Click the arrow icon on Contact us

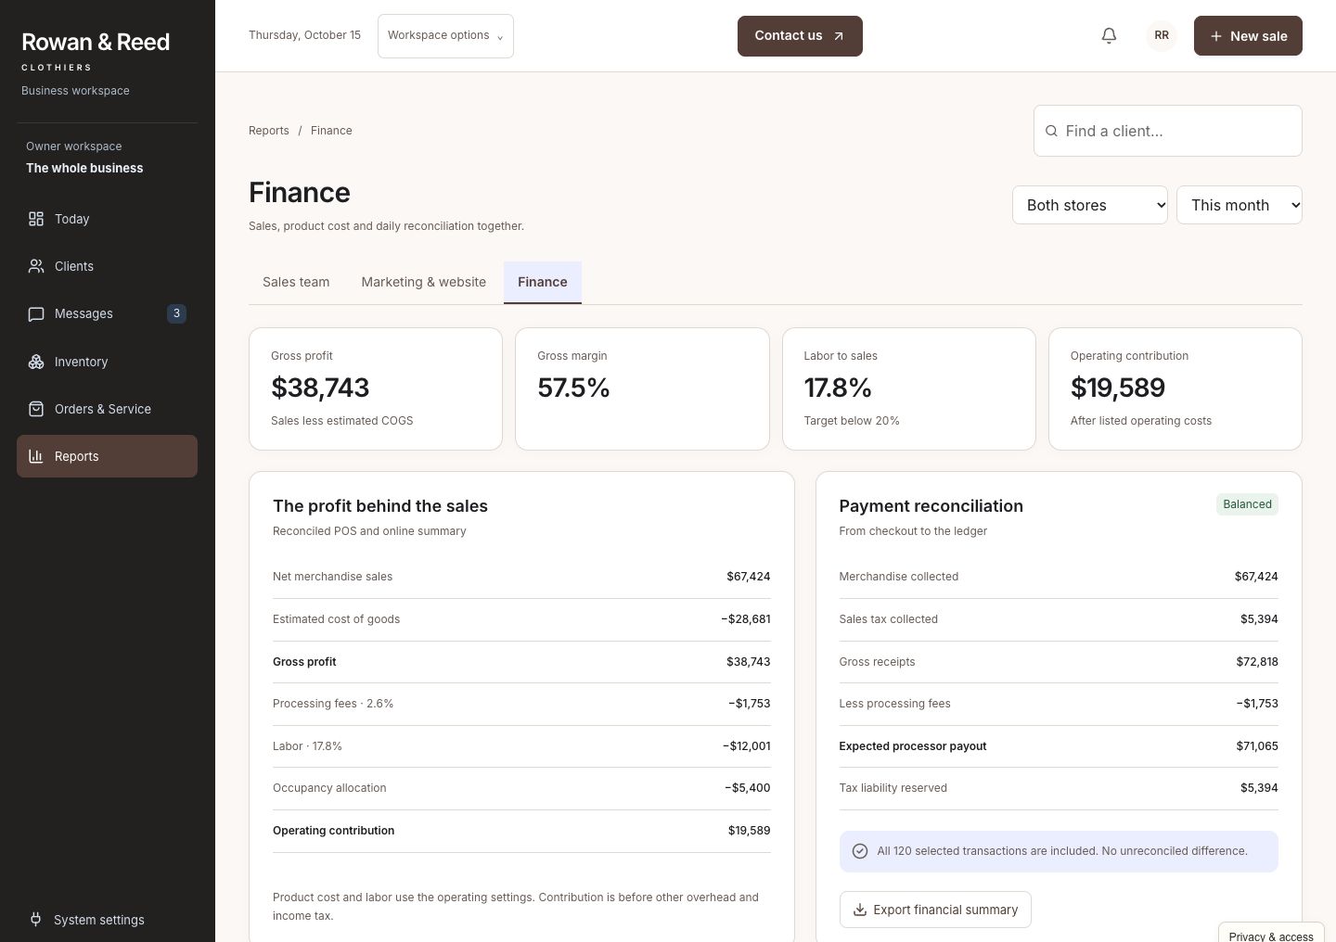[839, 36]
